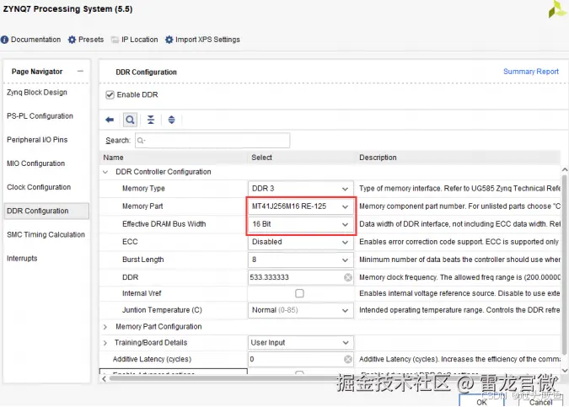This screenshot has width=569, height=407.
Task: Open the Burst Length dropdown
Action: tap(300, 260)
